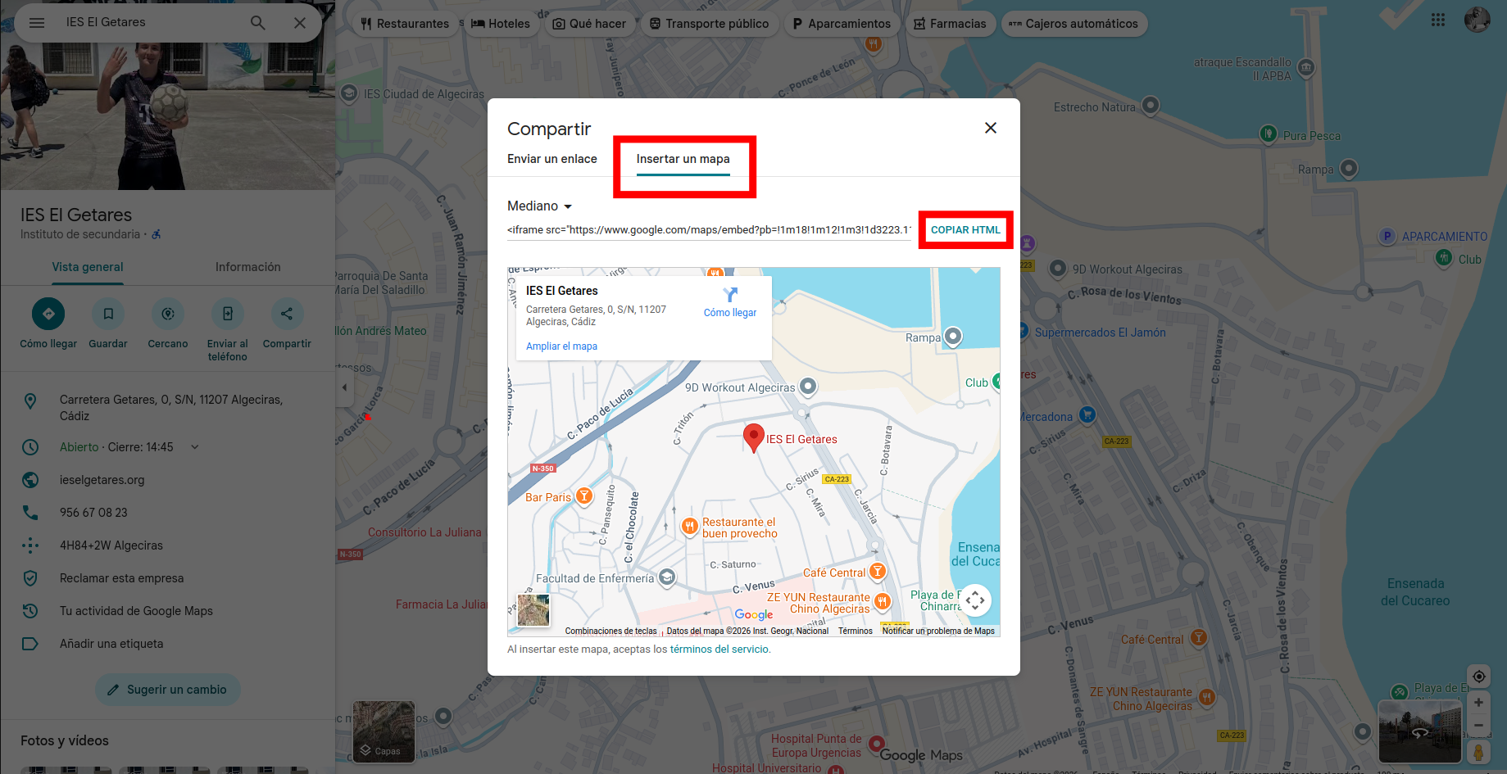Click the iframe embed code field

click(x=709, y=230)
